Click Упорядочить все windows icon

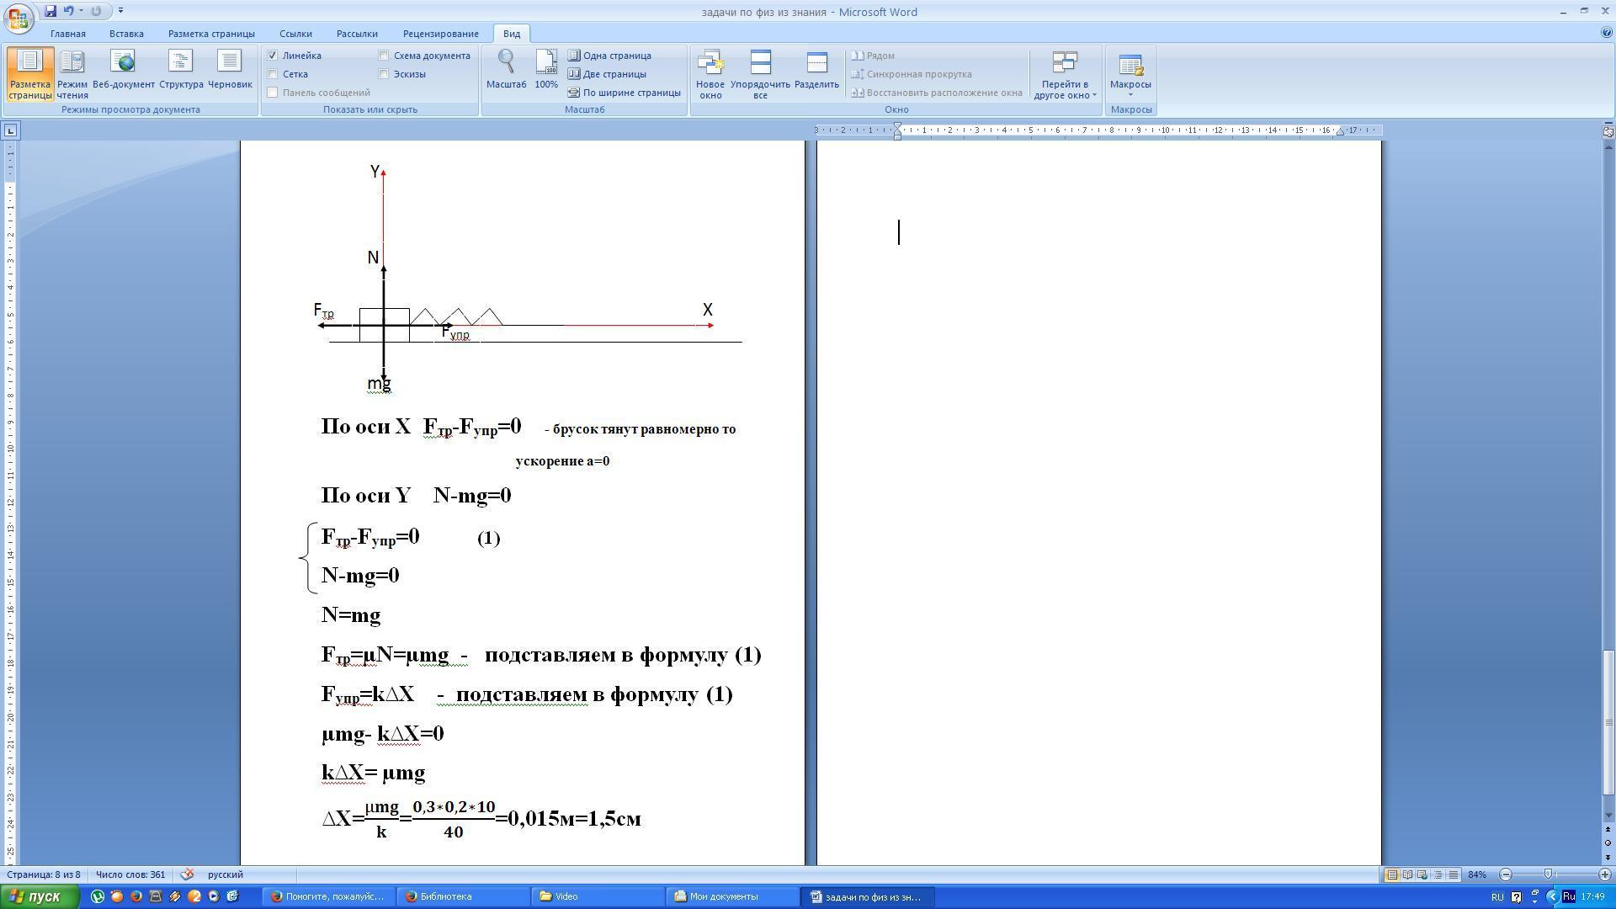coord(760,73)
